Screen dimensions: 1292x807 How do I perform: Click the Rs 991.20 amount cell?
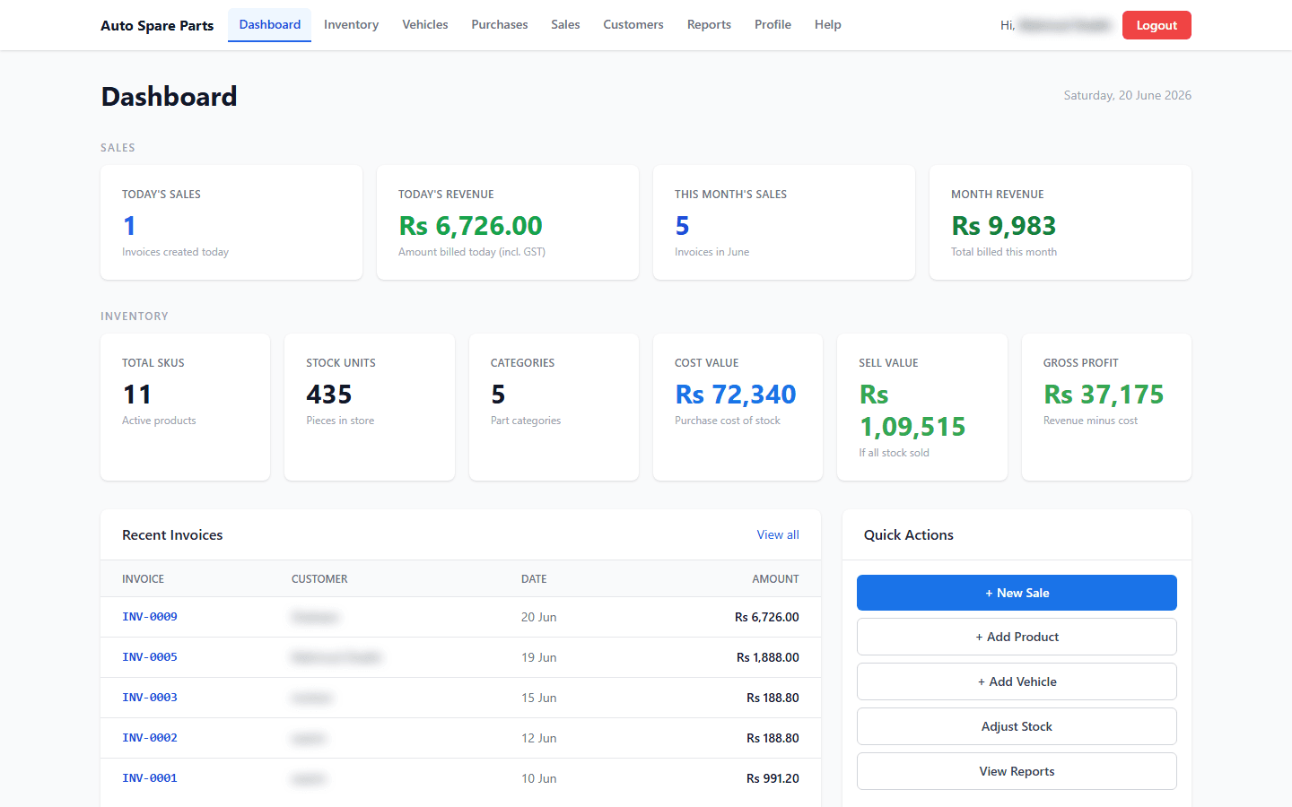[773, 778]
